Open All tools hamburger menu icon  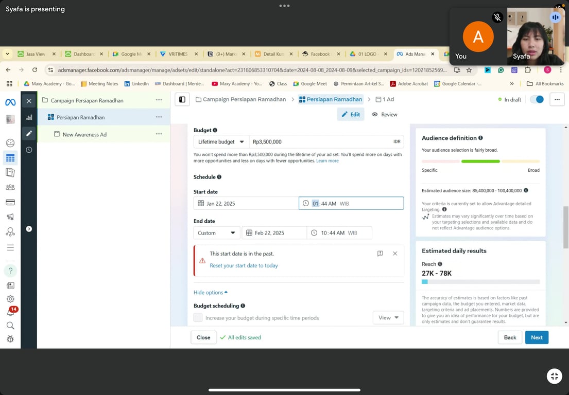click(10, 247)
